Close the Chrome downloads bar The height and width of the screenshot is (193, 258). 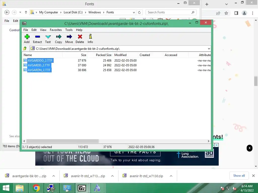(x=253, y=176)
